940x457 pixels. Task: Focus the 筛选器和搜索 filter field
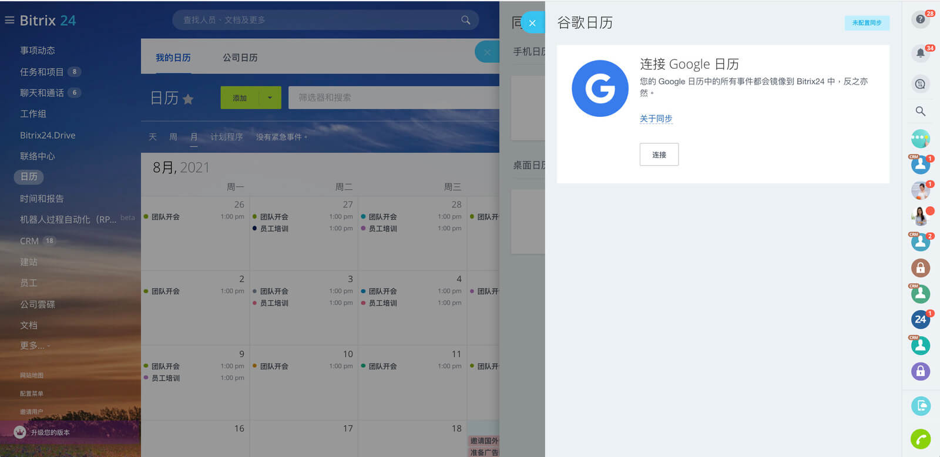click(x=394, y=98)
